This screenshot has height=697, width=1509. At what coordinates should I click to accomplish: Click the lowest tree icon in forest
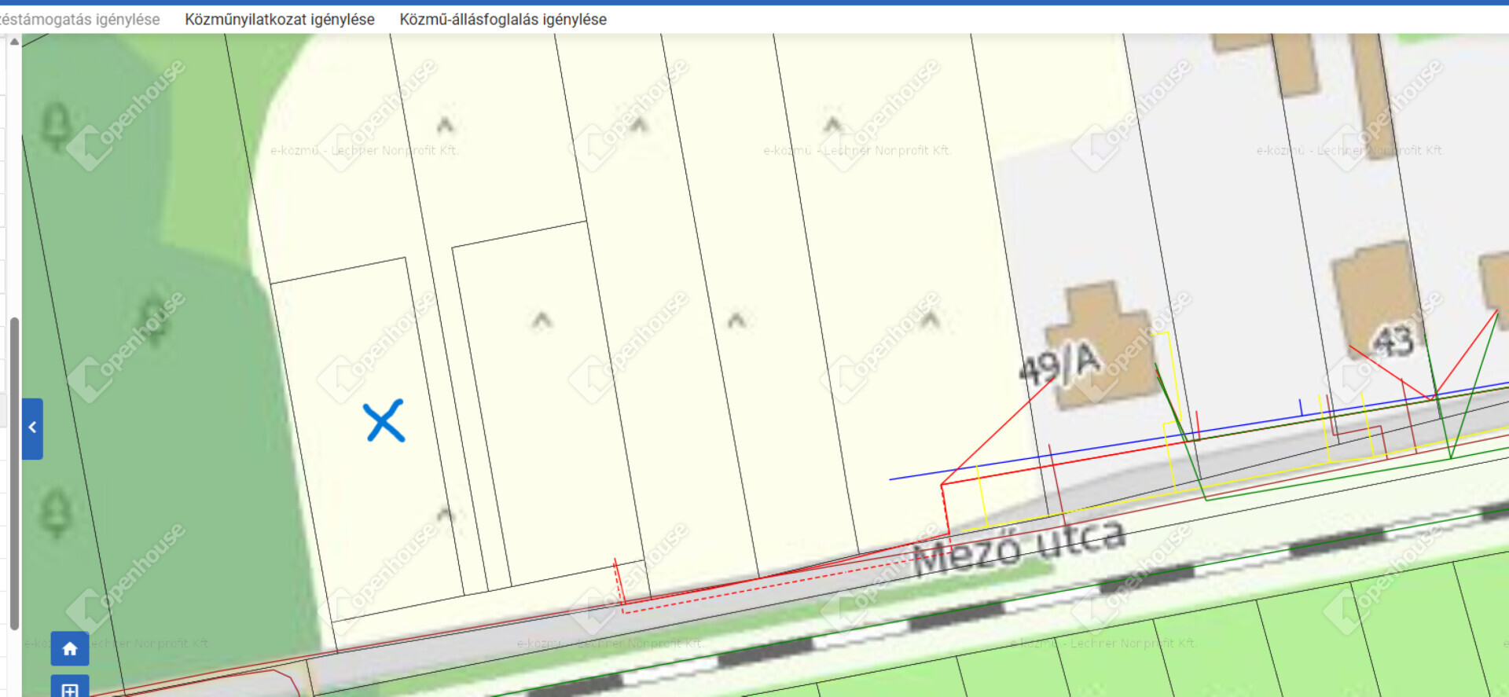56,512
